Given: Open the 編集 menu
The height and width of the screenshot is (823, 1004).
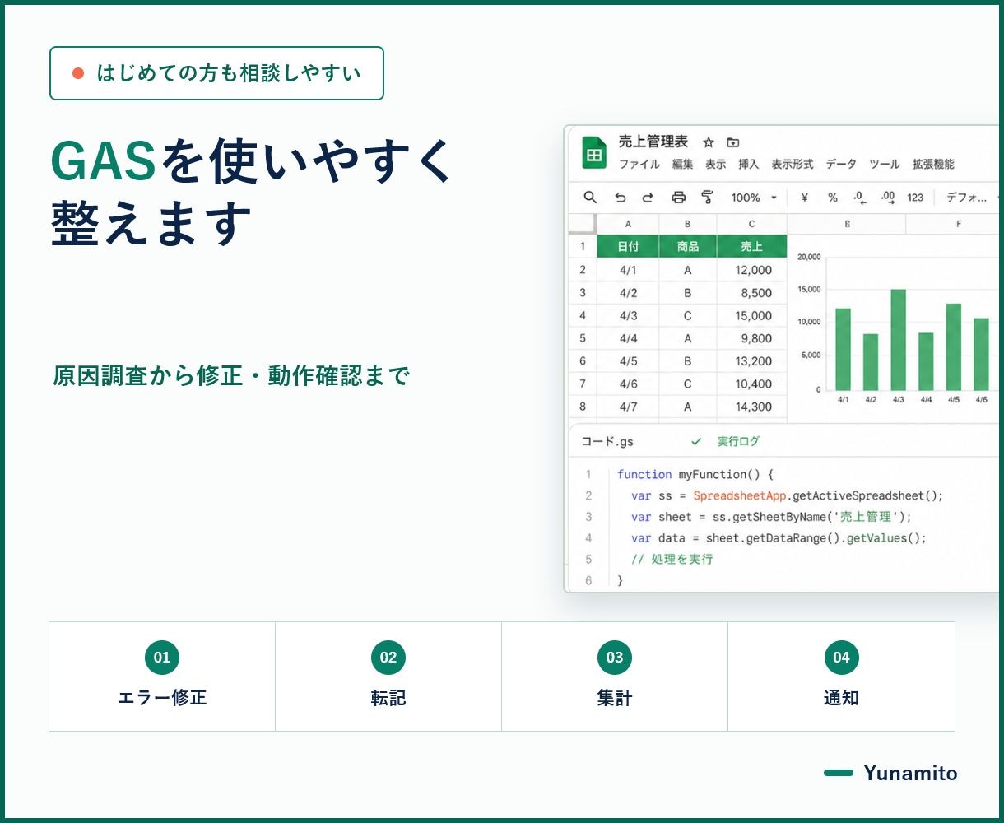Looking at the screenshot, I should click(x=683, y=165).
